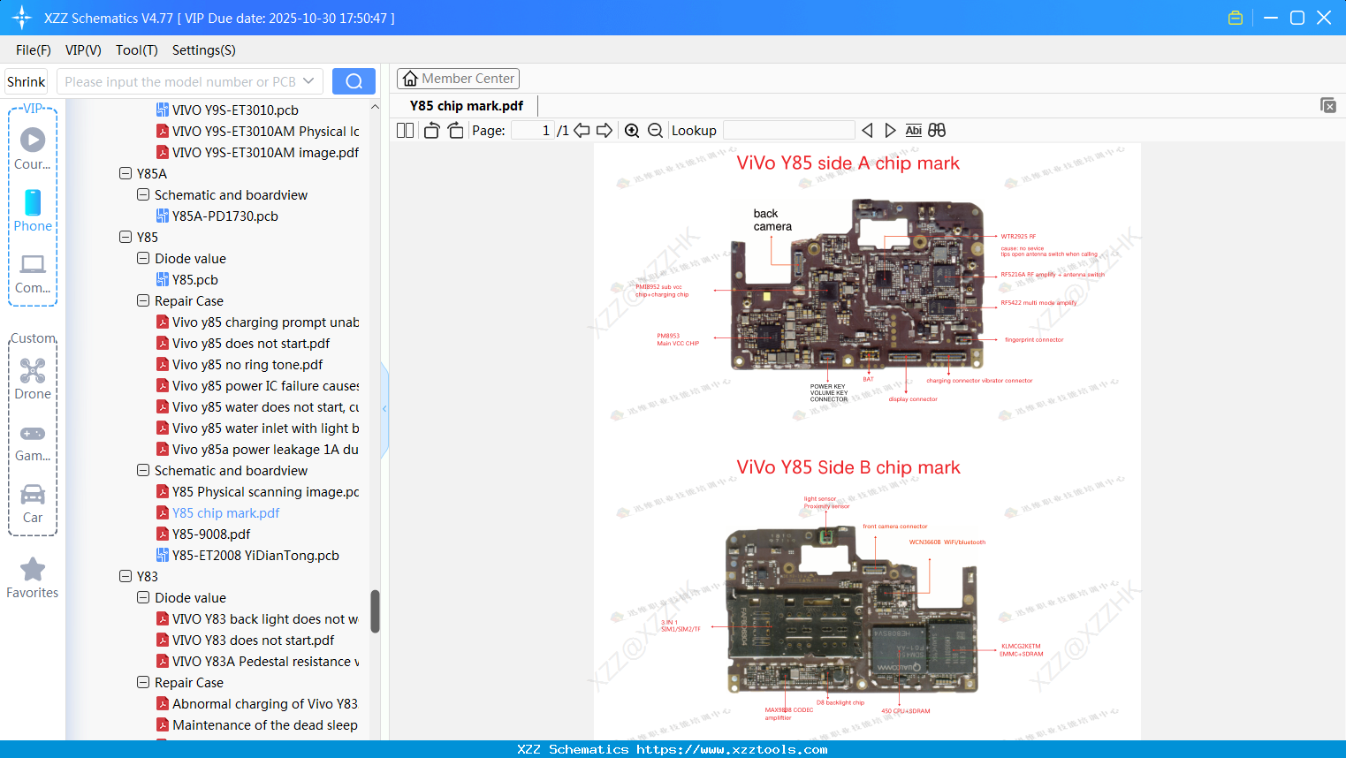Open the Tool(T) menu
Viewport: 1346px width, 758px height.
(136, 50)
